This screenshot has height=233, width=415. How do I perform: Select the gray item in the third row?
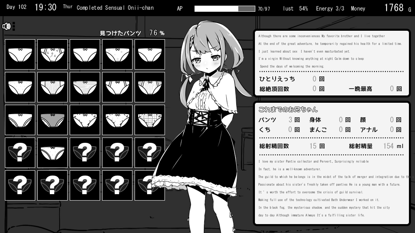point(52,120)
